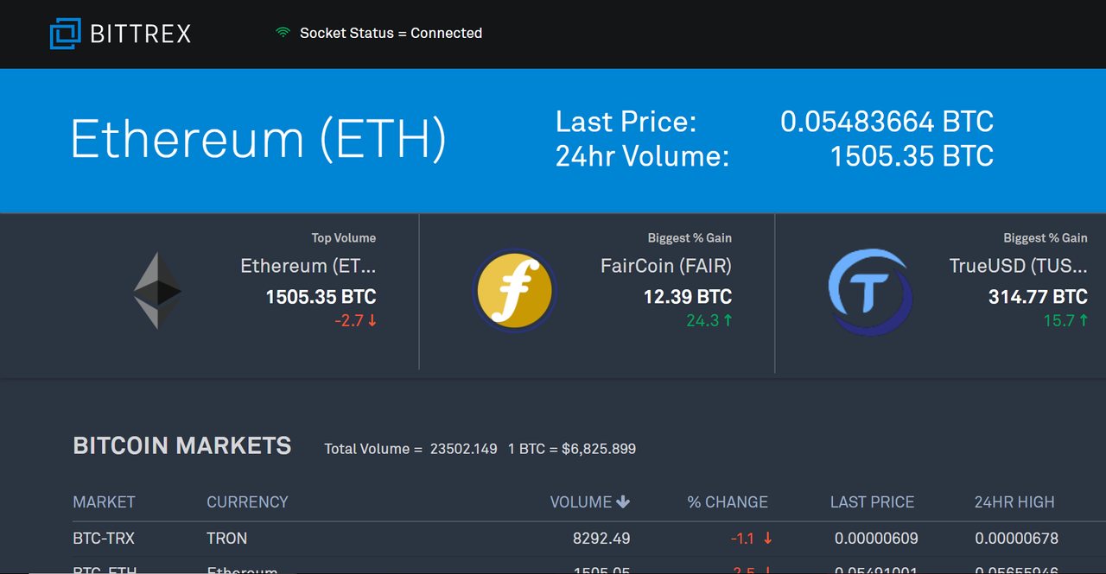
Task: Click the BITCOIN MARKETS section heading
Action: click(182, 446)
